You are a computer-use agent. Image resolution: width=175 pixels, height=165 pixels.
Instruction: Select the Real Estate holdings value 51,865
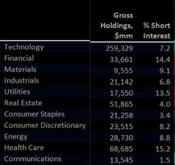122,104
